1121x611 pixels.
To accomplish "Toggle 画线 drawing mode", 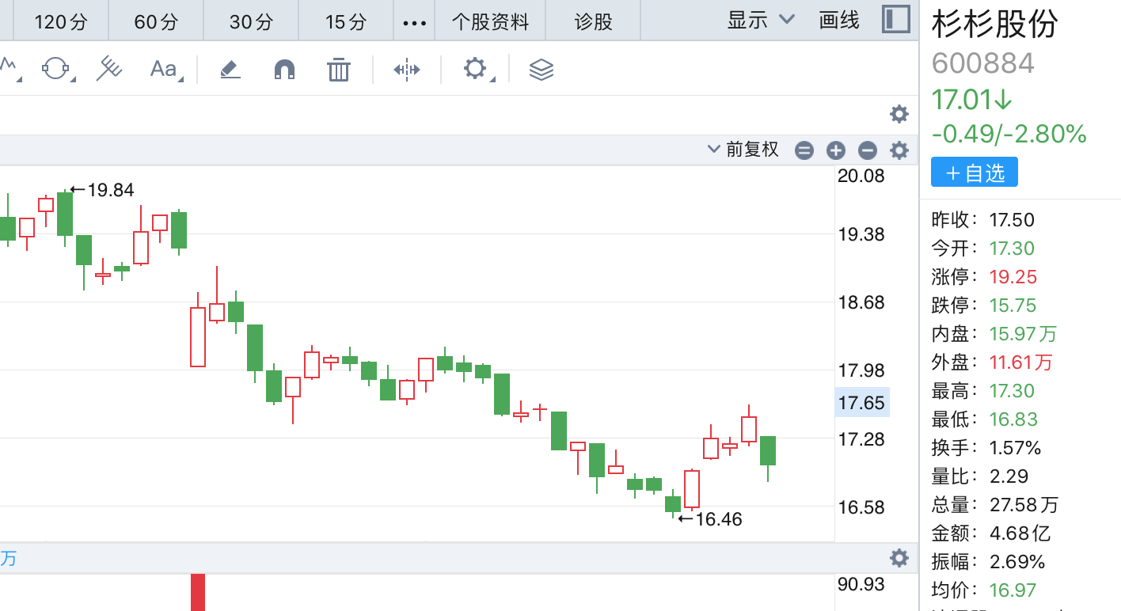I will click(839, 21).
